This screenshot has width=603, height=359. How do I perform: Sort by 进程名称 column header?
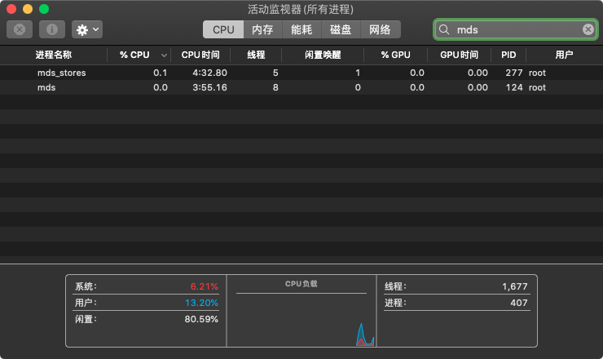tap(54, 55)
